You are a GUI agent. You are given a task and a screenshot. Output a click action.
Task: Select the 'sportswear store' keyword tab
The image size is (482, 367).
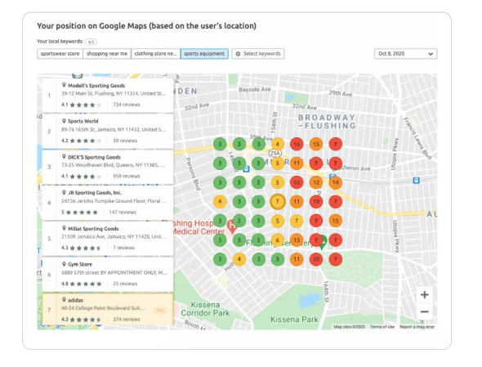[x=60, y=53]
